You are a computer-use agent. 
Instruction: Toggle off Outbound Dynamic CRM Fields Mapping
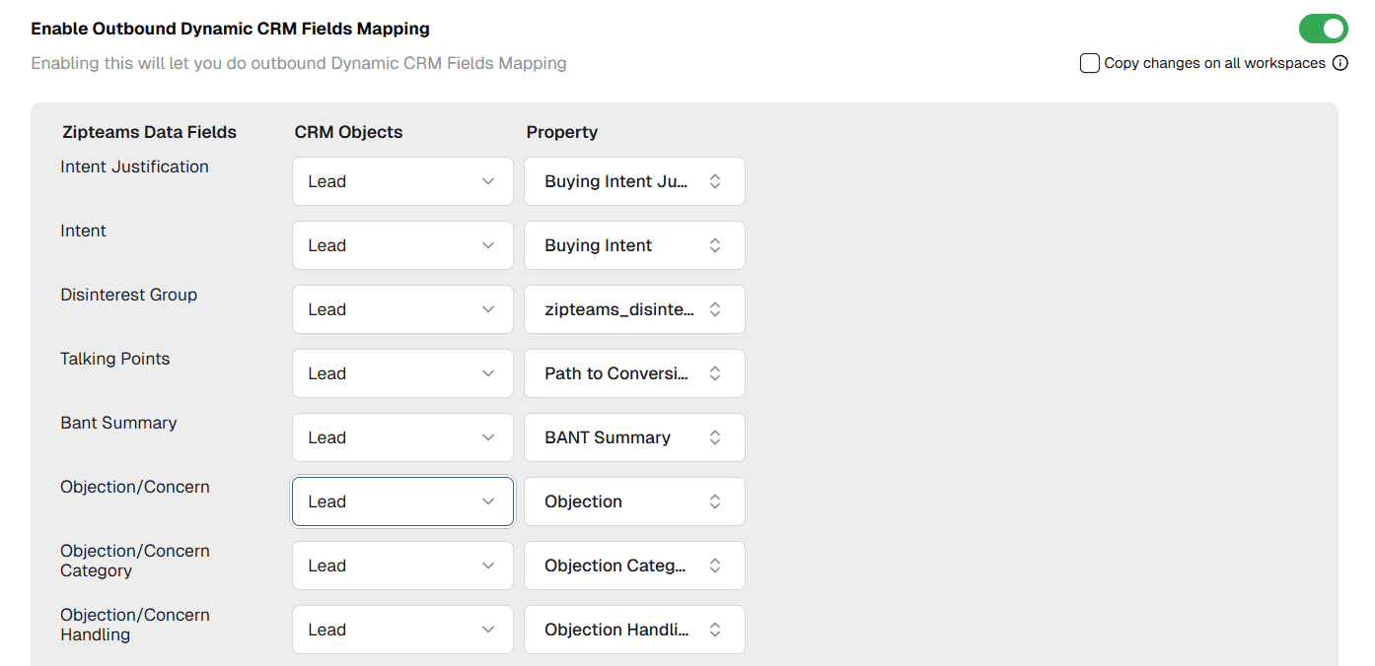coord(1323,29)
